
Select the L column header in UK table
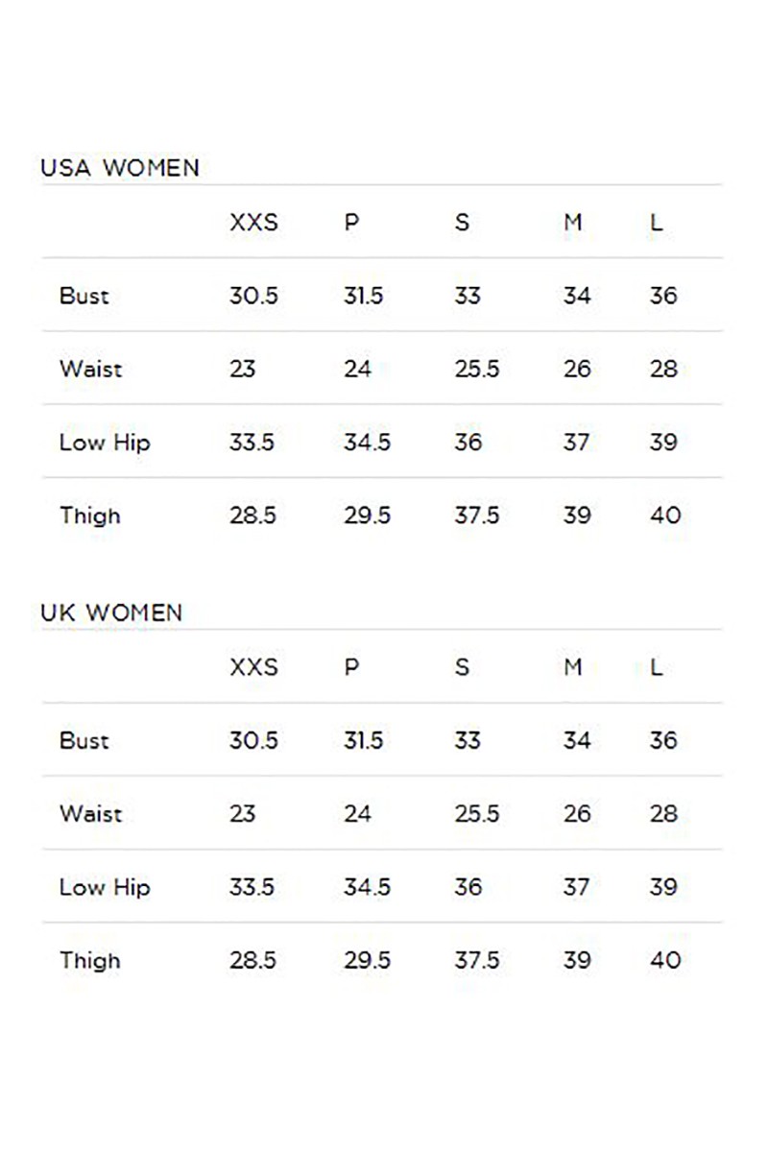[657, 667]
